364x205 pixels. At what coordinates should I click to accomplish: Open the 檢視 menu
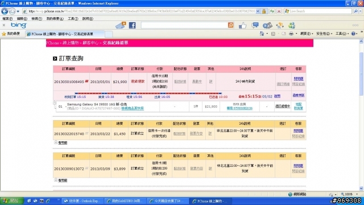coord(36,19)
